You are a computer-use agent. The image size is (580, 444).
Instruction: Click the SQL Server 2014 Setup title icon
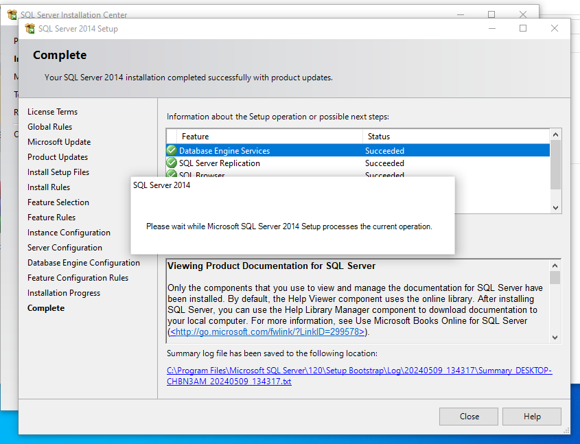30,29
